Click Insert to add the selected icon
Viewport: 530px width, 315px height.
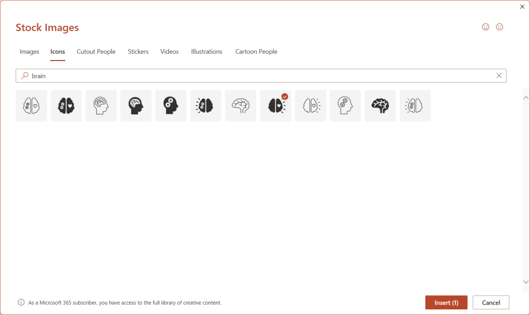tap(446, 302)
